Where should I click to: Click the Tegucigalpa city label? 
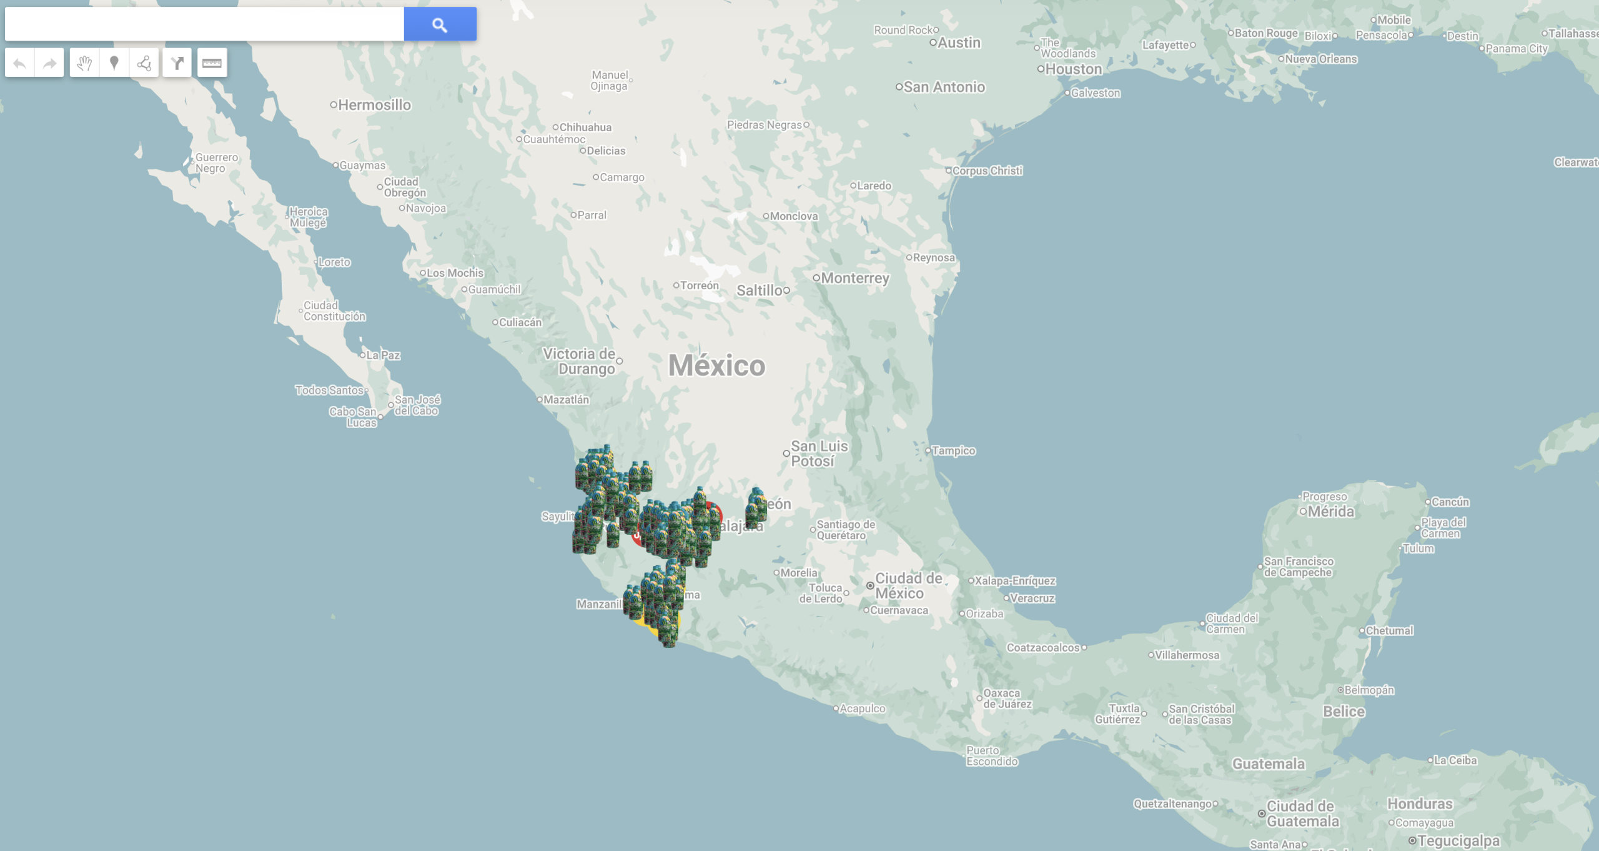pyautogui.click(x=1458, y=841)
